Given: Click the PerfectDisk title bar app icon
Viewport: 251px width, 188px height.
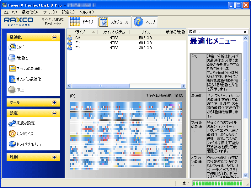Looking at the screenshot, I should pyautogui.click(x=4, y=5).
